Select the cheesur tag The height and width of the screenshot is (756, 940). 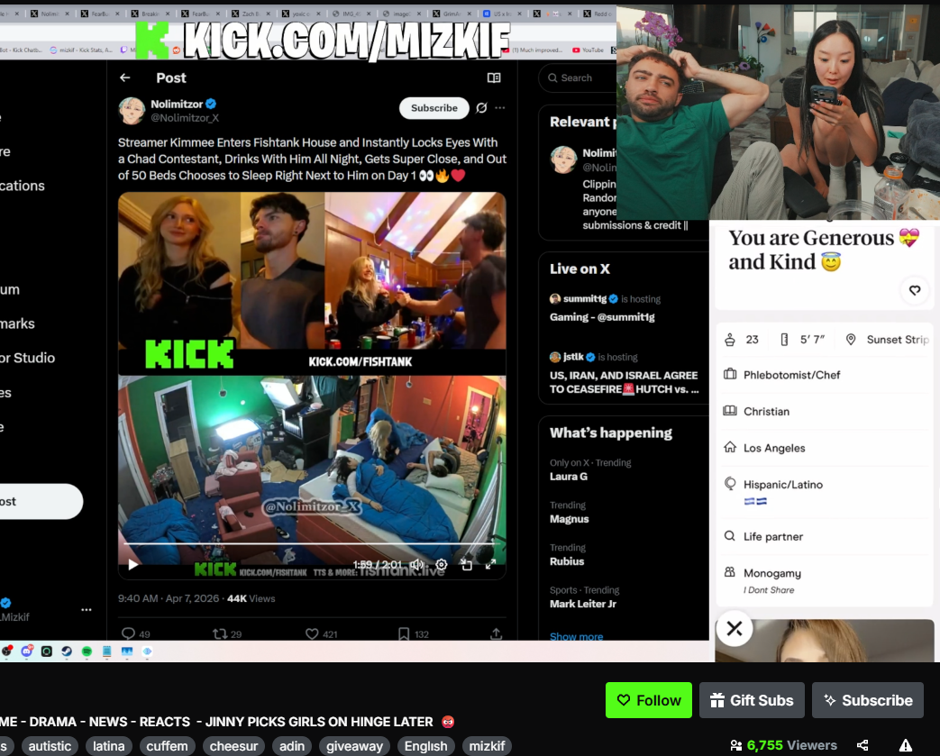click(x=233, y=746)
